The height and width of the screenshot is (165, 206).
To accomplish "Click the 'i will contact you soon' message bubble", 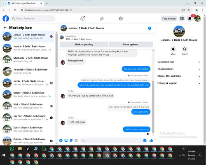I will [x=136, y=130].
